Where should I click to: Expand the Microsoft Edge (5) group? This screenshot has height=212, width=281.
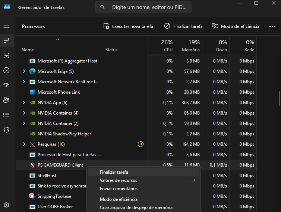coord(24,71)
